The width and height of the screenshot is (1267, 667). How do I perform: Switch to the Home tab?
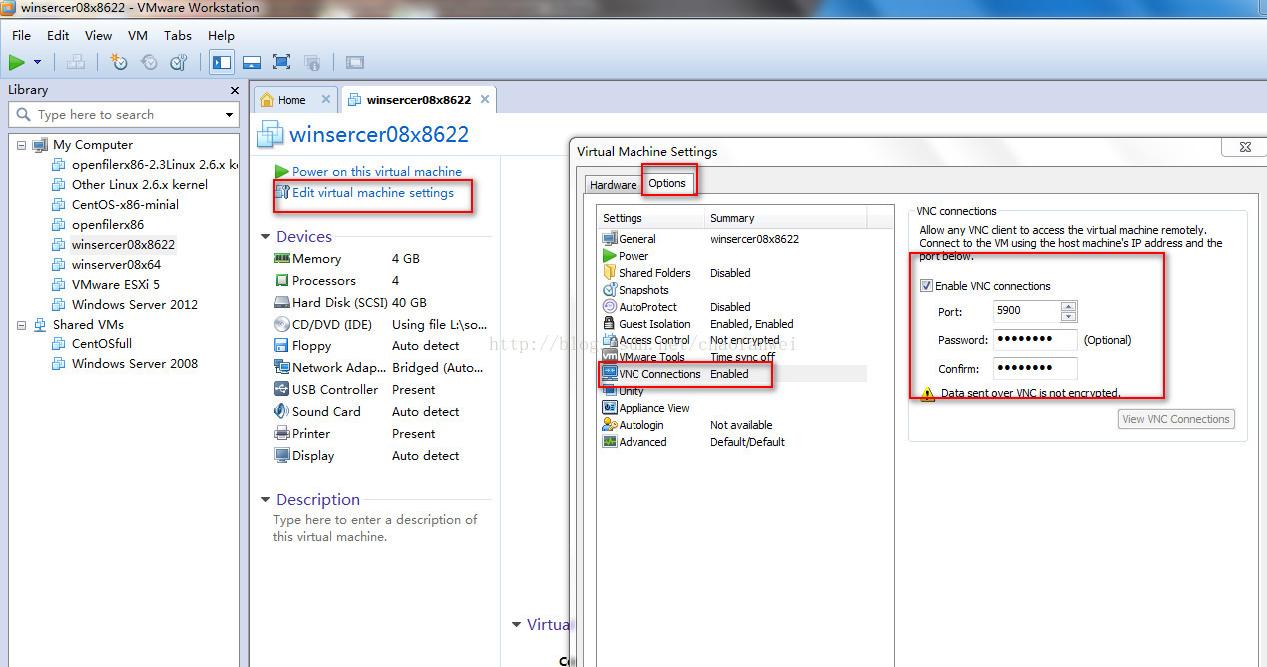(x=291, y=100)
